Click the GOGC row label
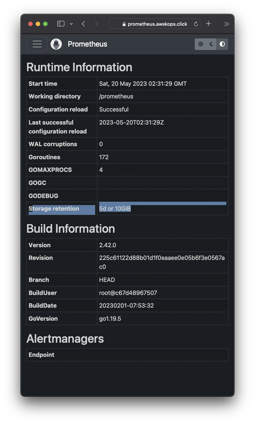The width and height of the screenshot is (255, 424). [37, 183]
